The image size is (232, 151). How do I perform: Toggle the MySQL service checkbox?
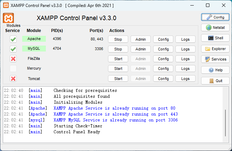tap(13, 49)
